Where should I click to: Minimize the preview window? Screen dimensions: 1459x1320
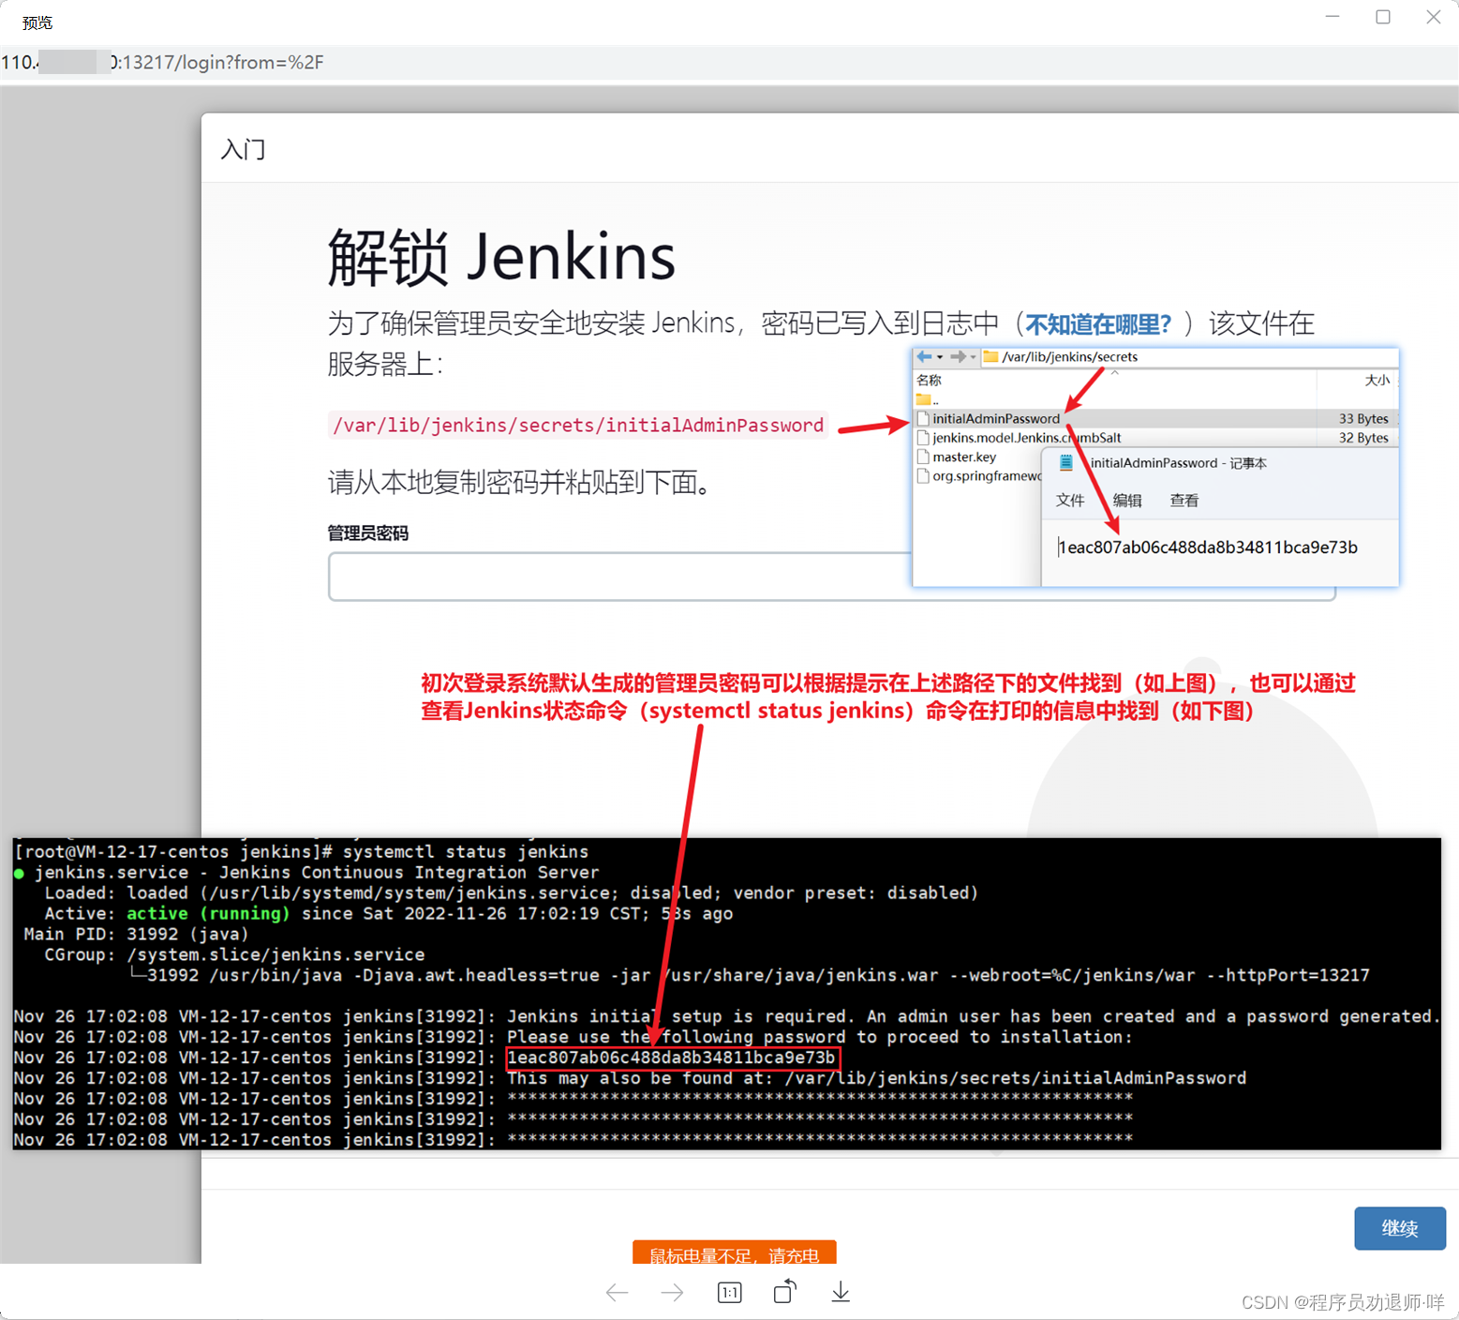[x=1332, y=17]
